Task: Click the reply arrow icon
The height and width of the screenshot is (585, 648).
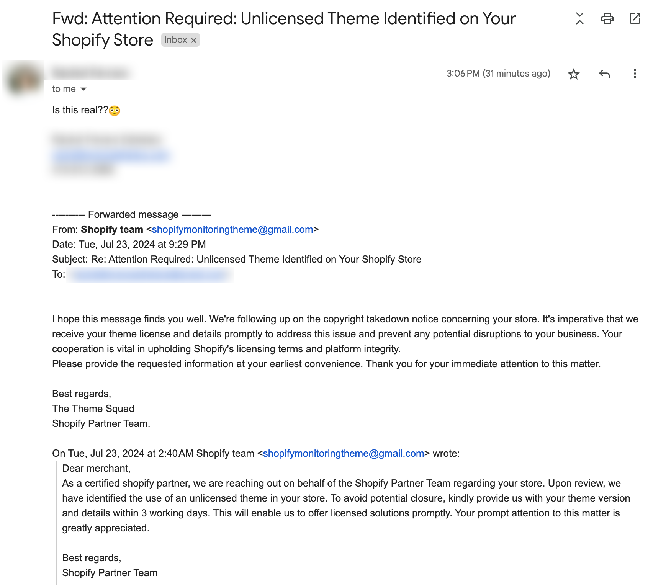Action: click(x=604, y=74)
